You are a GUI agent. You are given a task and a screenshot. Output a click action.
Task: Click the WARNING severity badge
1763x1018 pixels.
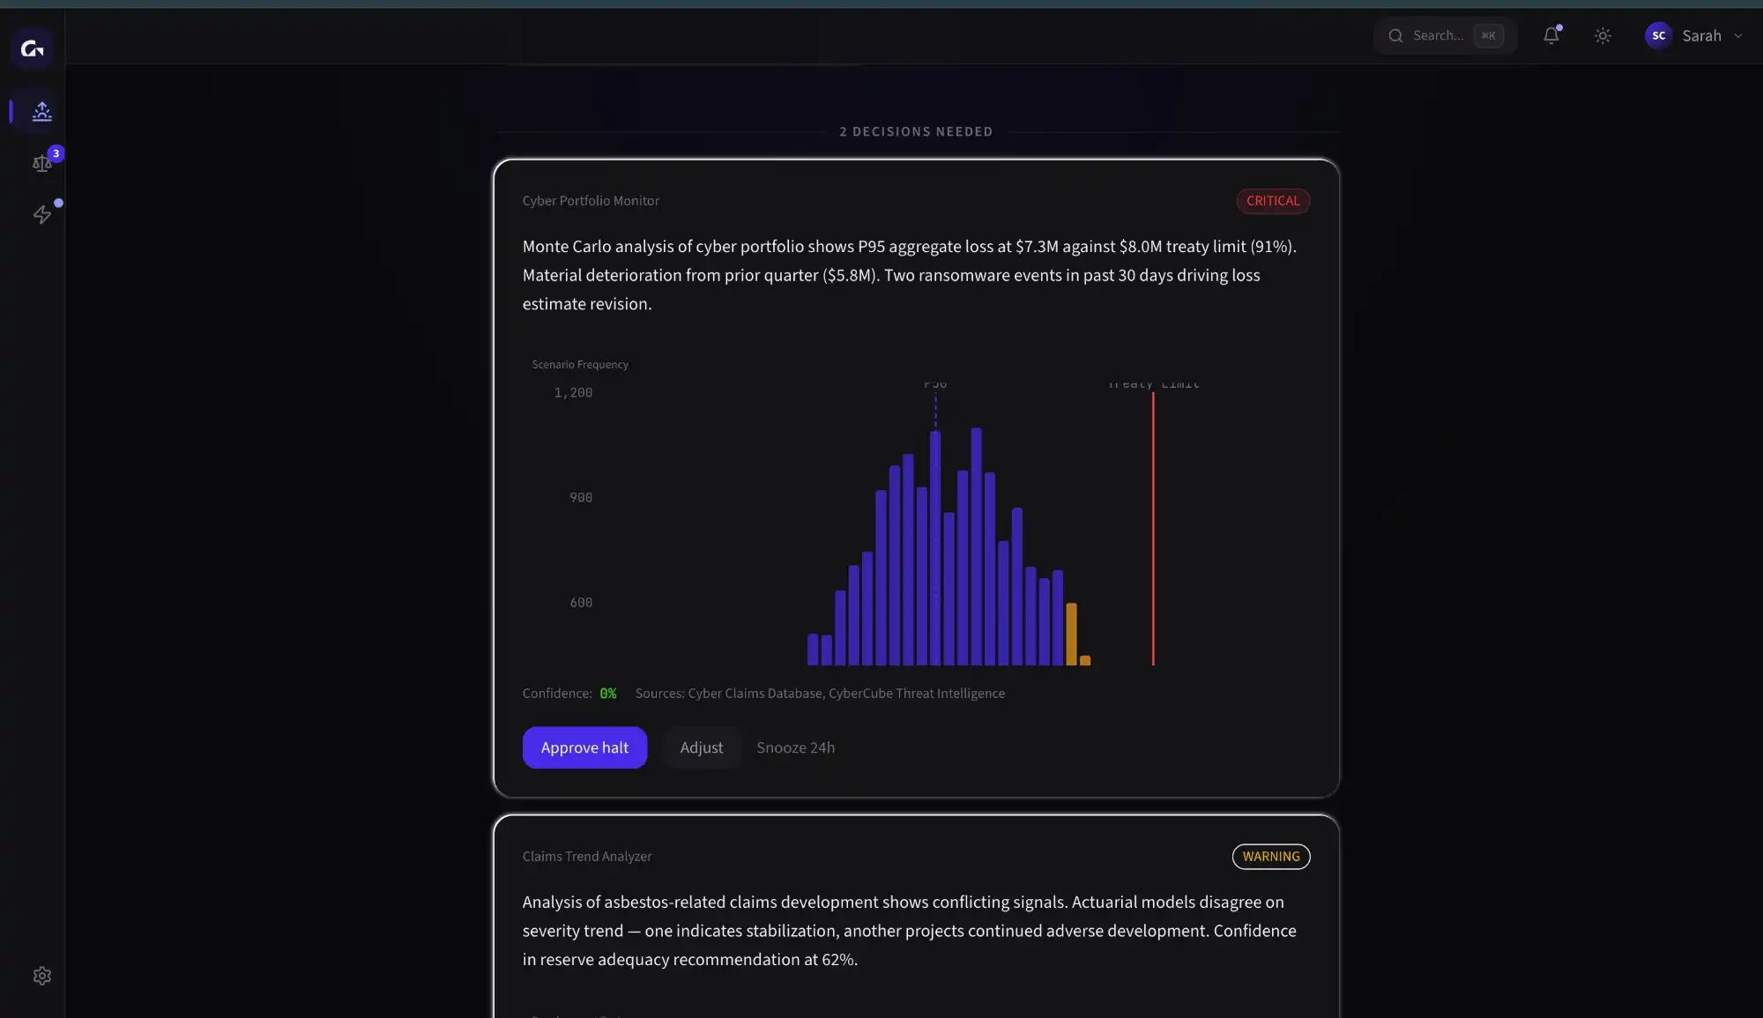(x=1270, y=857)
